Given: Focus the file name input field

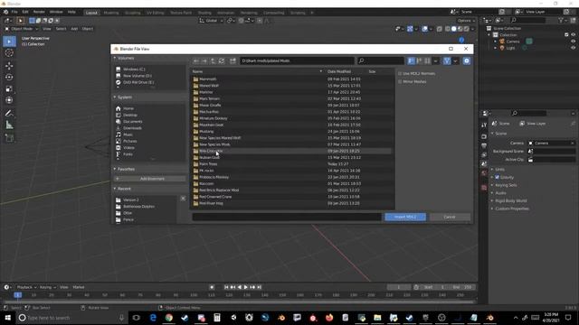Looking at the screenshot, I should (x=287, y=217).
